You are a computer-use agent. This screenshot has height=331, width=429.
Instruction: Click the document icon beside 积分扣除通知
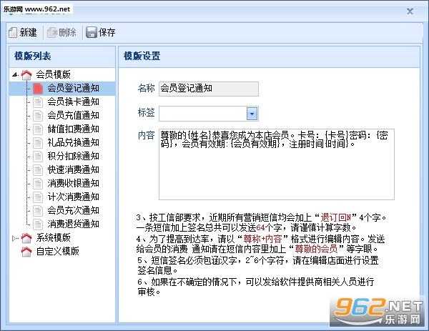pyautogui.click(x=38, y=156)
